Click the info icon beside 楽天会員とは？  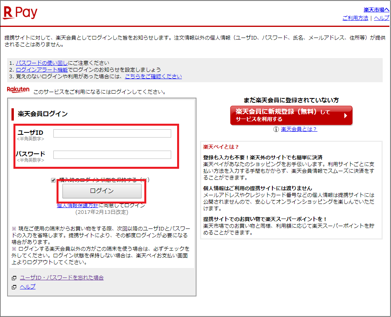(276, 129)
